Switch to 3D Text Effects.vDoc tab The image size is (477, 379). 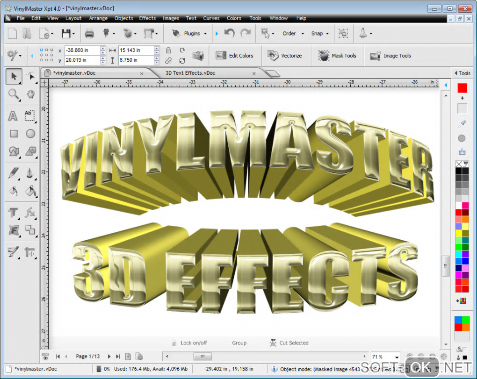point(190,73)
